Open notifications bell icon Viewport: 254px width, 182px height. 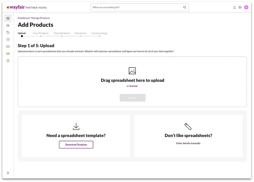point(235,7)
